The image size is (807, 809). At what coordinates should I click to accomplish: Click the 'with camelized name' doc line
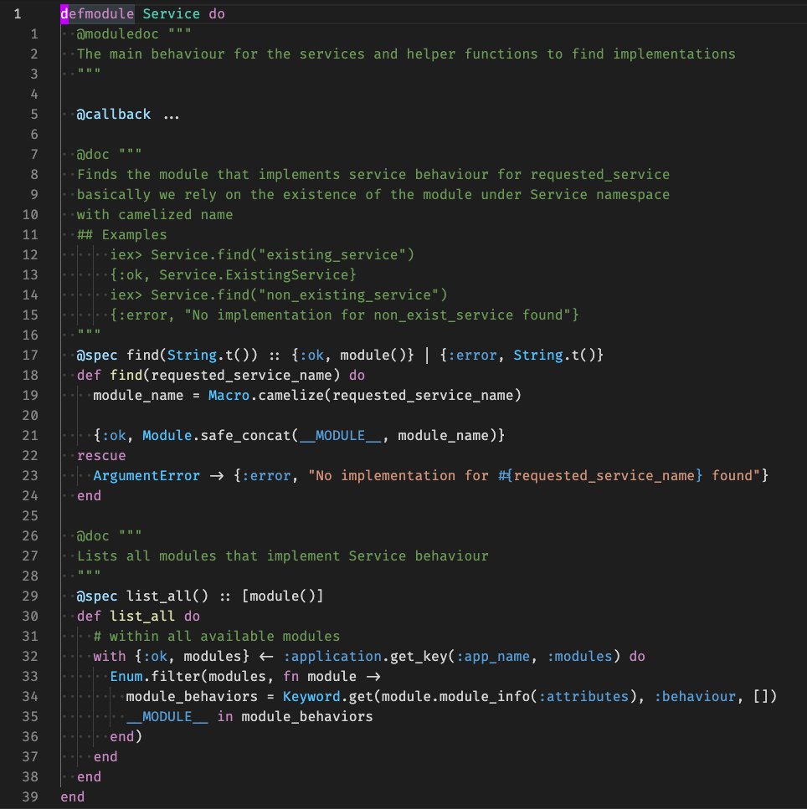[155, 215]
